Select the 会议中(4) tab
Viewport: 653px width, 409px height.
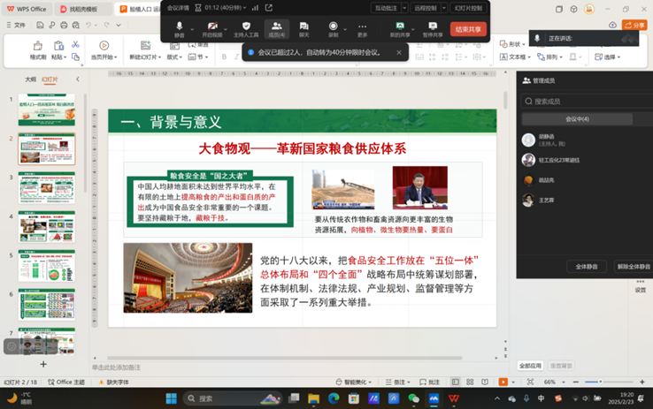click(x=577, y=118)
